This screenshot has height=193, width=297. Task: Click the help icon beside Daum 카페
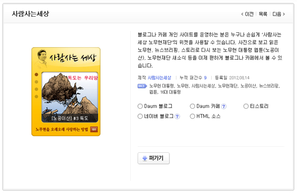224,106
